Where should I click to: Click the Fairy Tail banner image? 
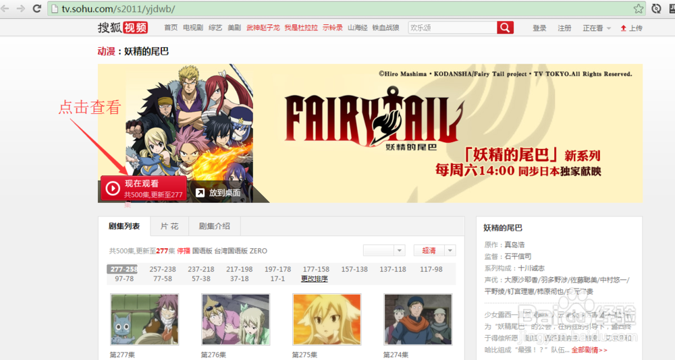370,133
